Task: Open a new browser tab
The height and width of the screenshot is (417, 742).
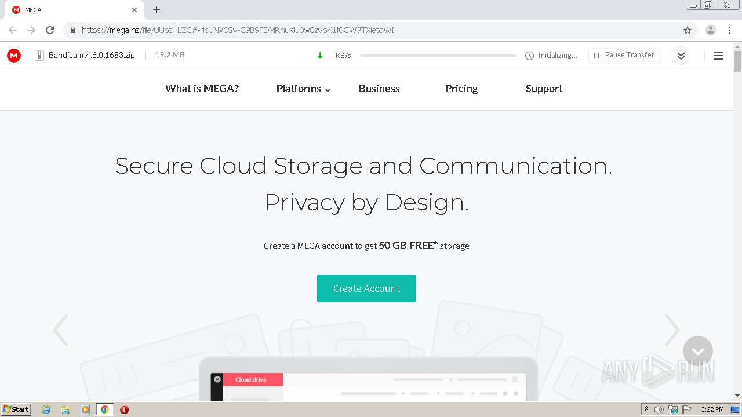Action: pos(157,10)
